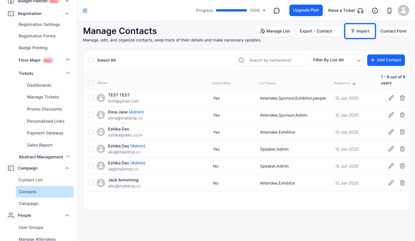The width and height of the screenshot is (415, 241).
Task: Edit the eshika@teks.co.in contact
Action: 391,132
